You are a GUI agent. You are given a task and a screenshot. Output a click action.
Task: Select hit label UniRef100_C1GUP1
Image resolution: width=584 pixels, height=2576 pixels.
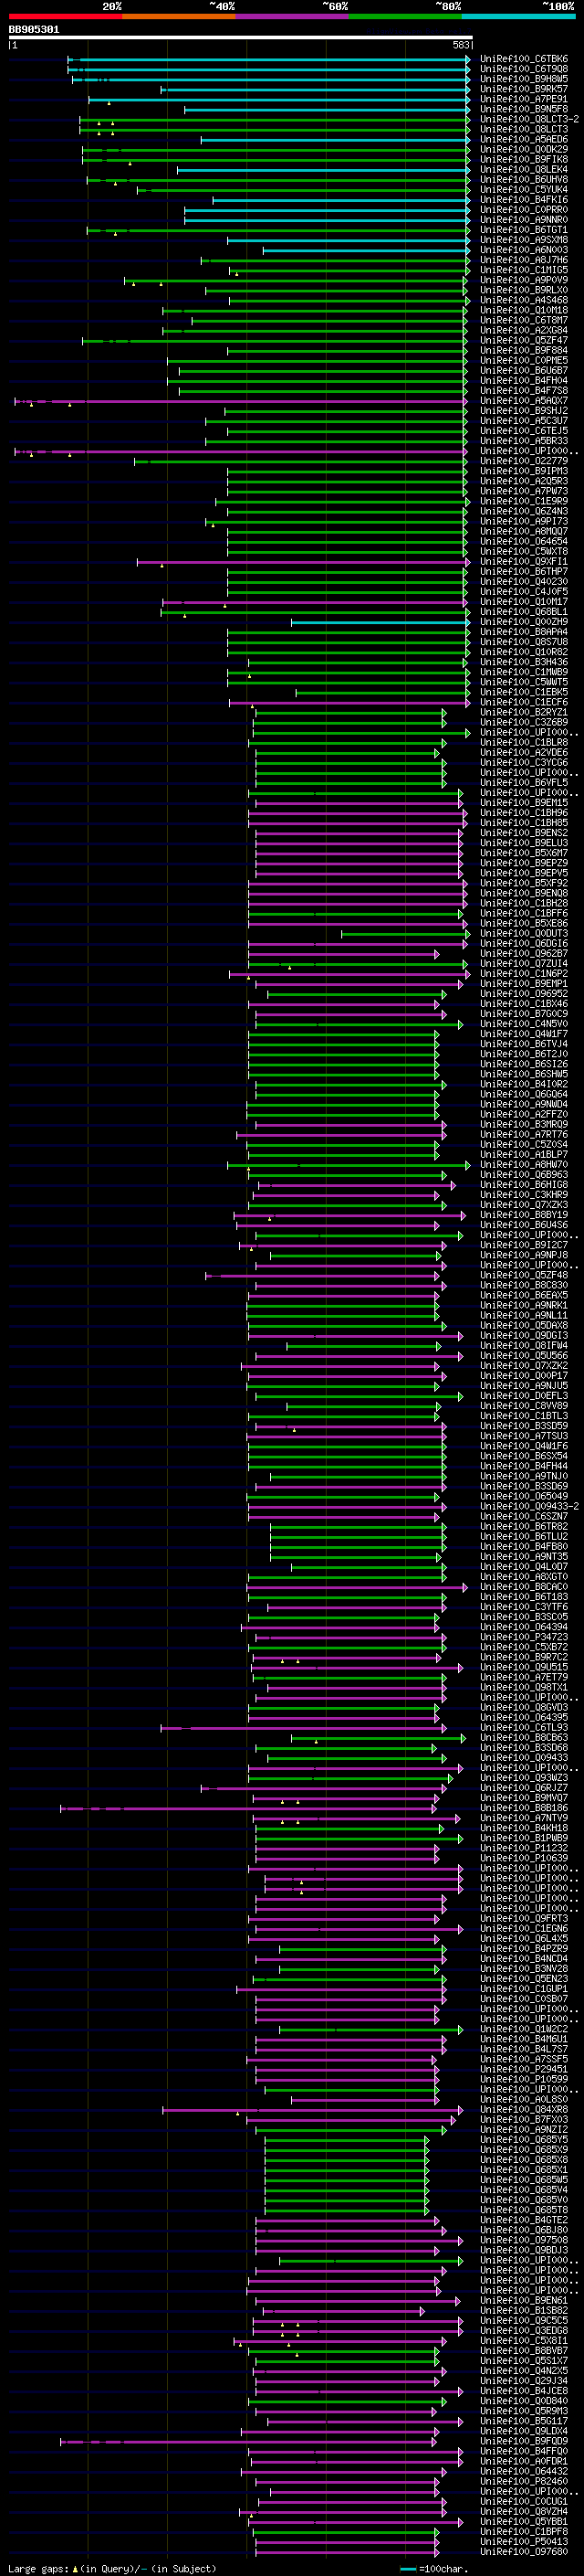pyautogui.click(x=524, y=1989)
